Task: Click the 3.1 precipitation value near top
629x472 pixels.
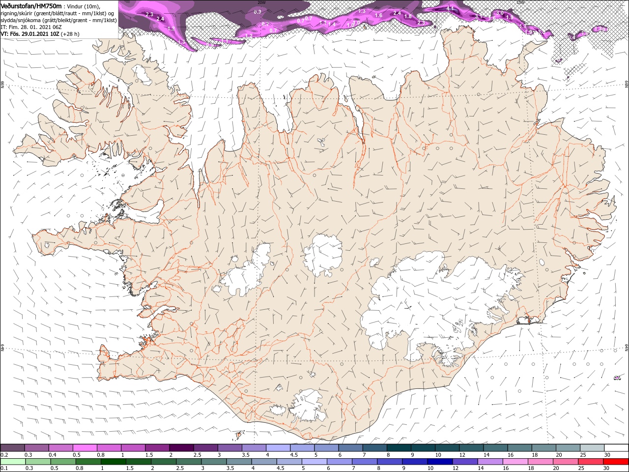Action: 479,16
